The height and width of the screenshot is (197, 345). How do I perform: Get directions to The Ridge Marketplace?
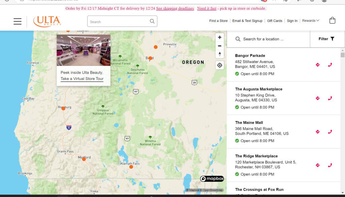click(x=317, y=165)
